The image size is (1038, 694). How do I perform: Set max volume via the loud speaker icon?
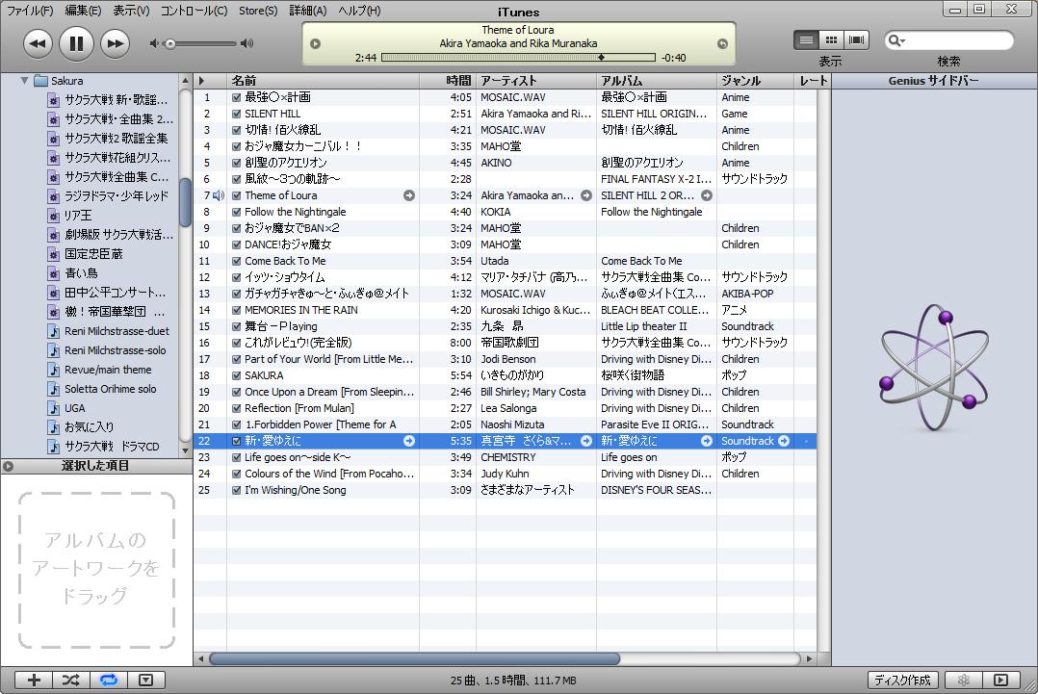point(247,43)
